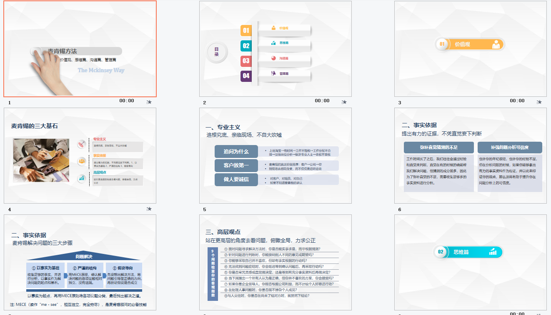Screen dimensions: 551x315
Task: Click the orange person icon next to 价值观
Action: click(274, 27)
